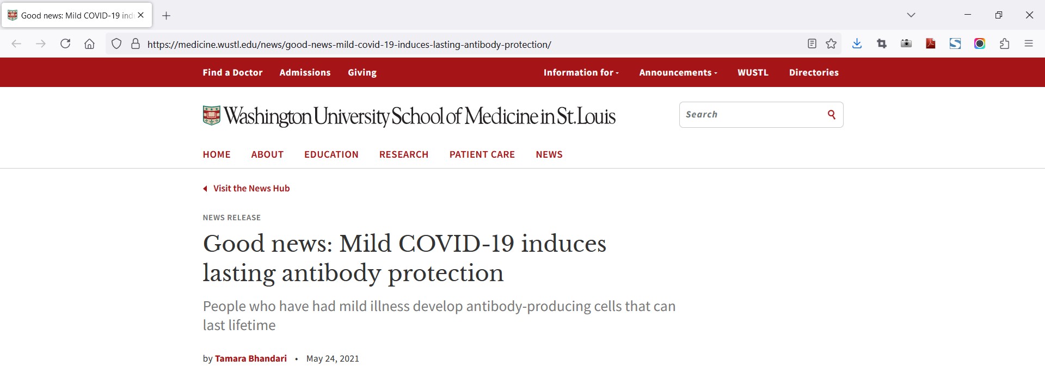Toggle Firefox reader view
Viewport: 1045px width, 379px height.
(x=812, y=44)
